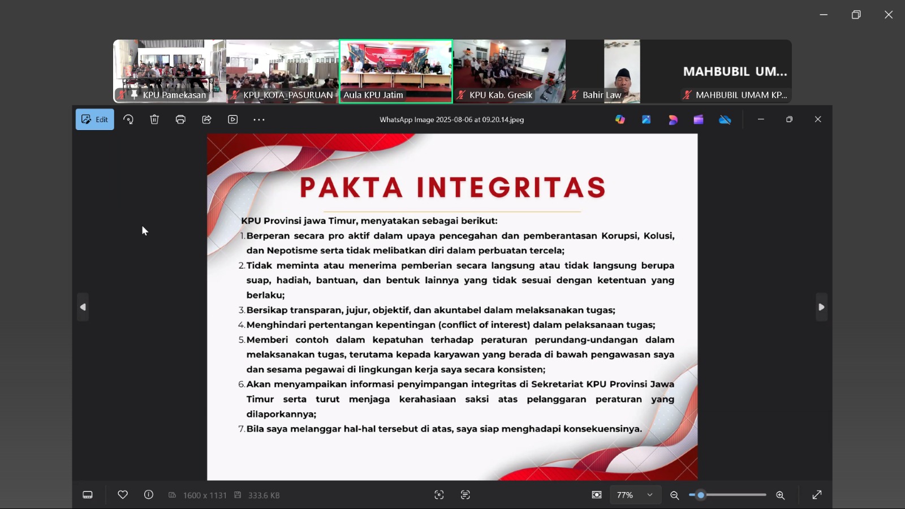Open Clipchamp from the purple toolbar icon
Image resolution: width=905 pixels, height=509 pixels.
tap(699, 119)
